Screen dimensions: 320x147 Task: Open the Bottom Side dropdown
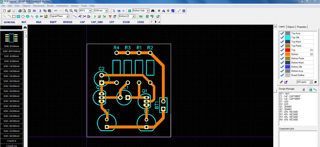tap(147, 11)
